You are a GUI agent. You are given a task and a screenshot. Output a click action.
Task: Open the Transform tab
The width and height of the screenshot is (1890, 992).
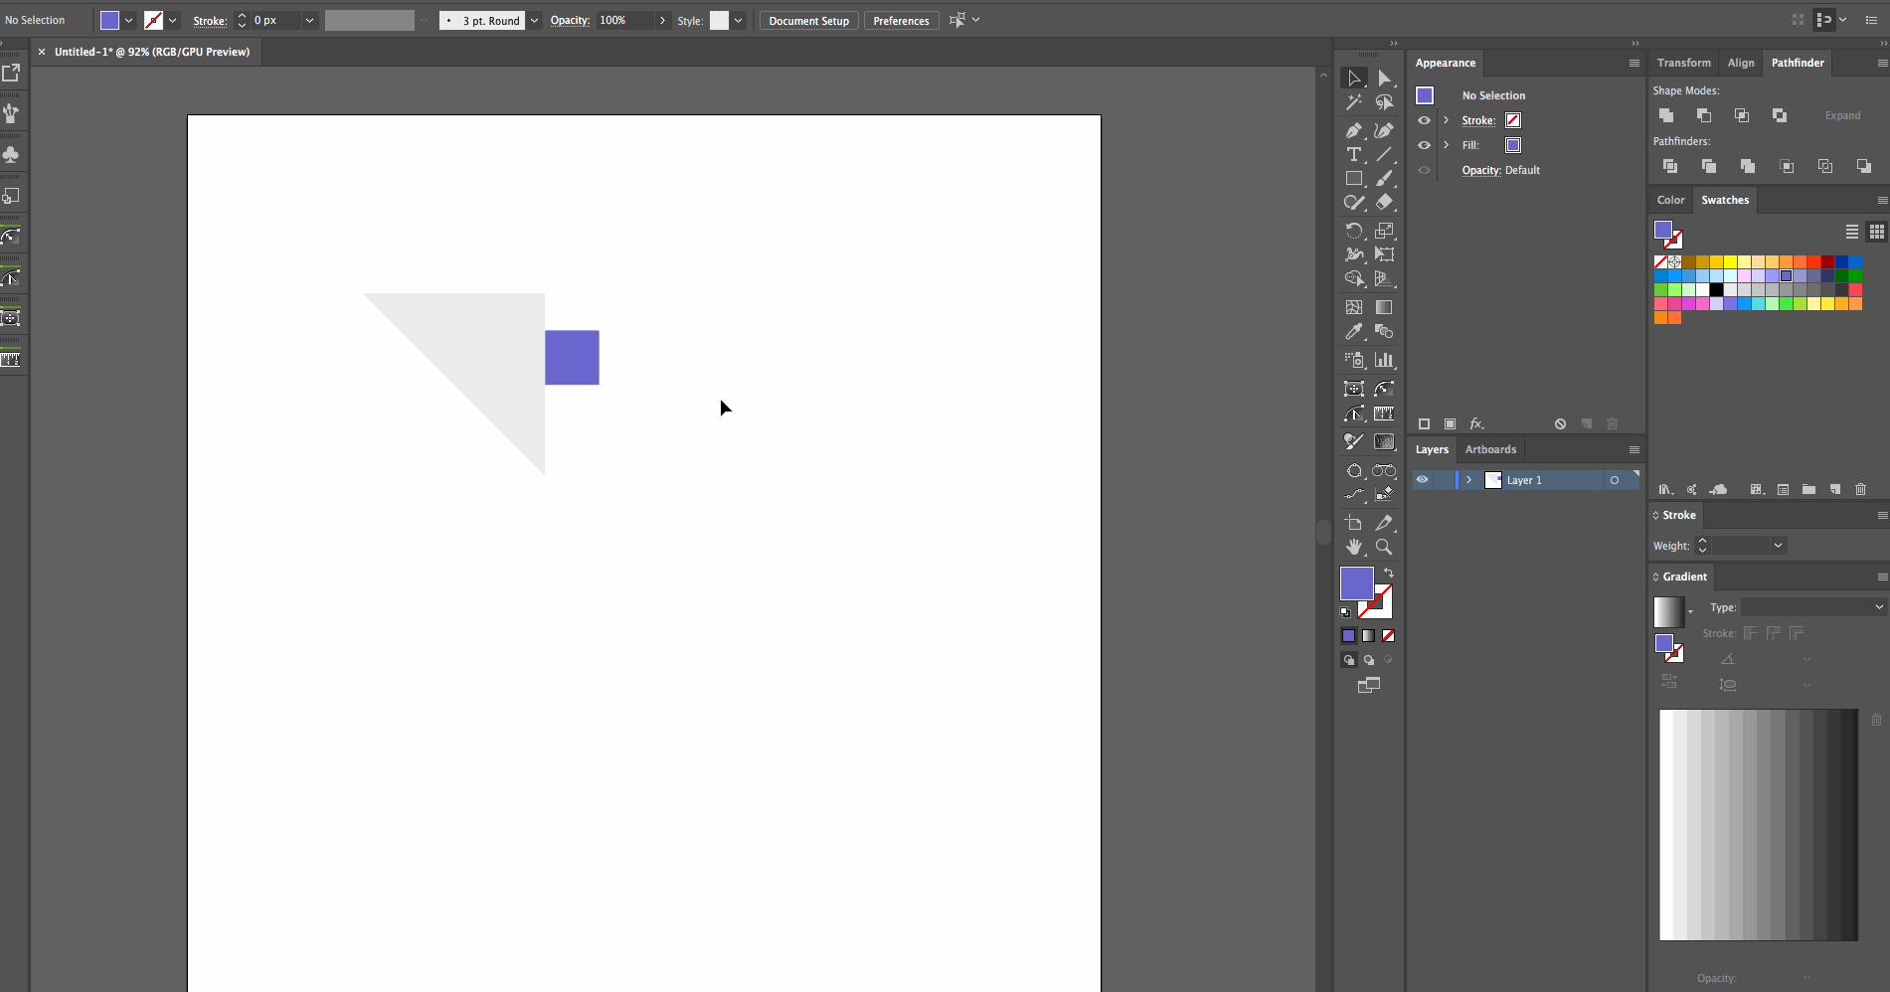click(1683, 63)
